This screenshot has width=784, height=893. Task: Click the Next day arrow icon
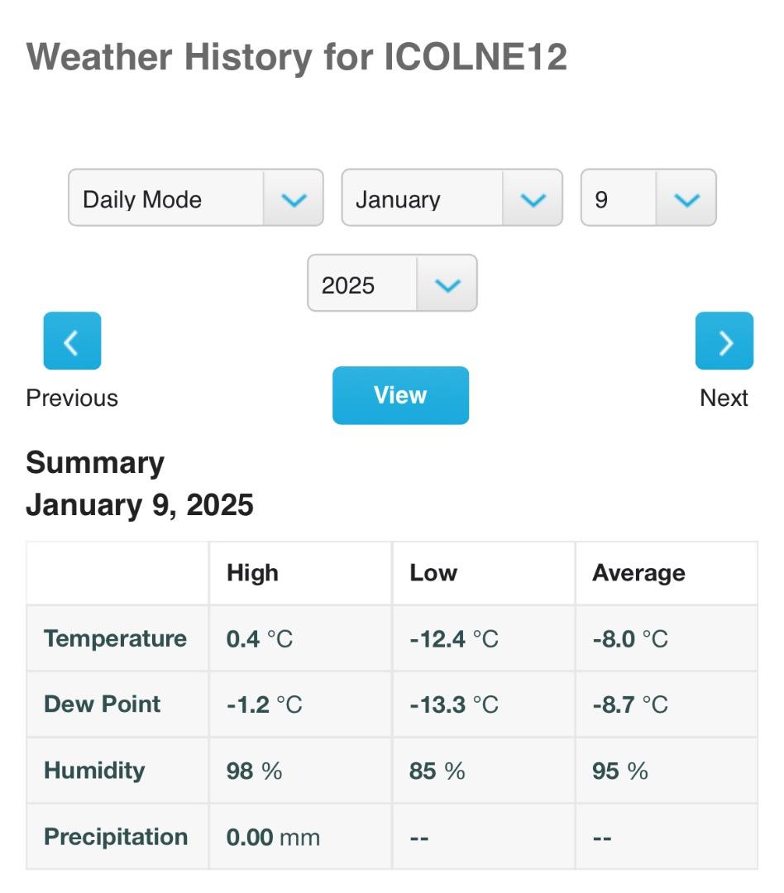pyautogui.click(x=724, y=341)
